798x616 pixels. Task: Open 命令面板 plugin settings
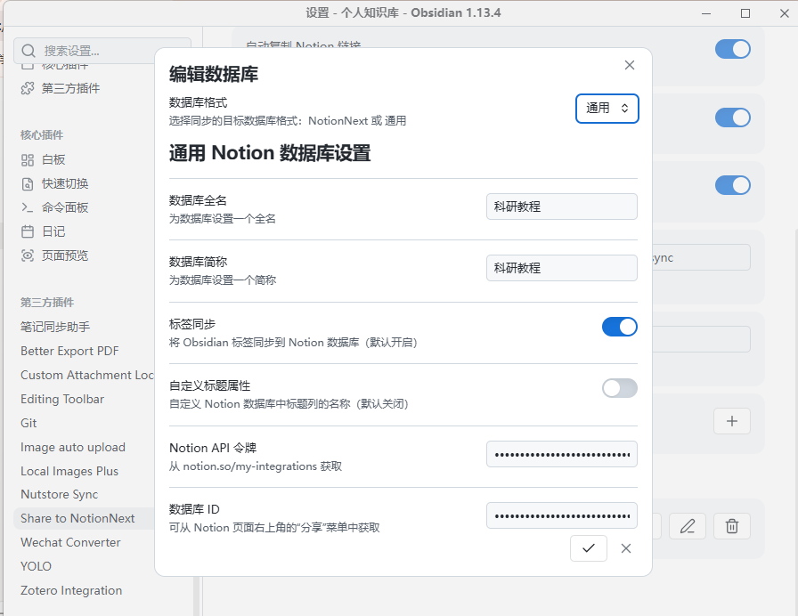[x=65, y=207]
